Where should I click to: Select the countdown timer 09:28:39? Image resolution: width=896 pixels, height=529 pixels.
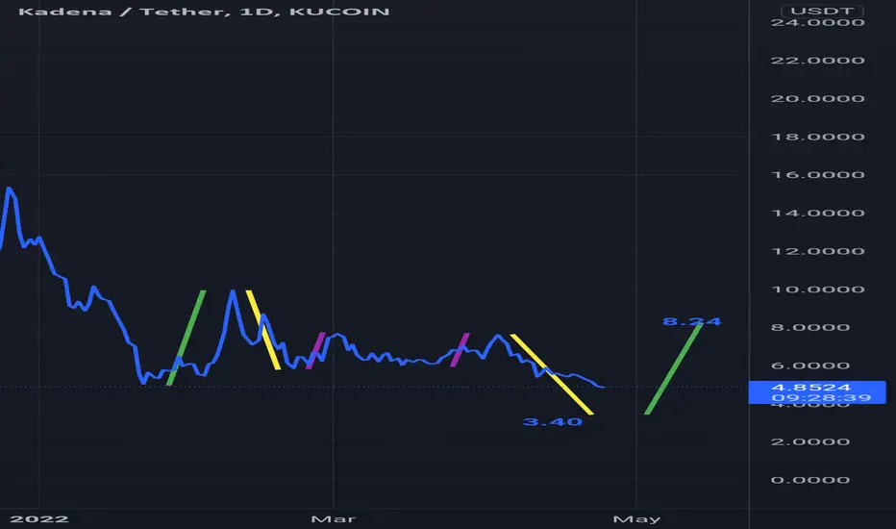tap(821, 397)
